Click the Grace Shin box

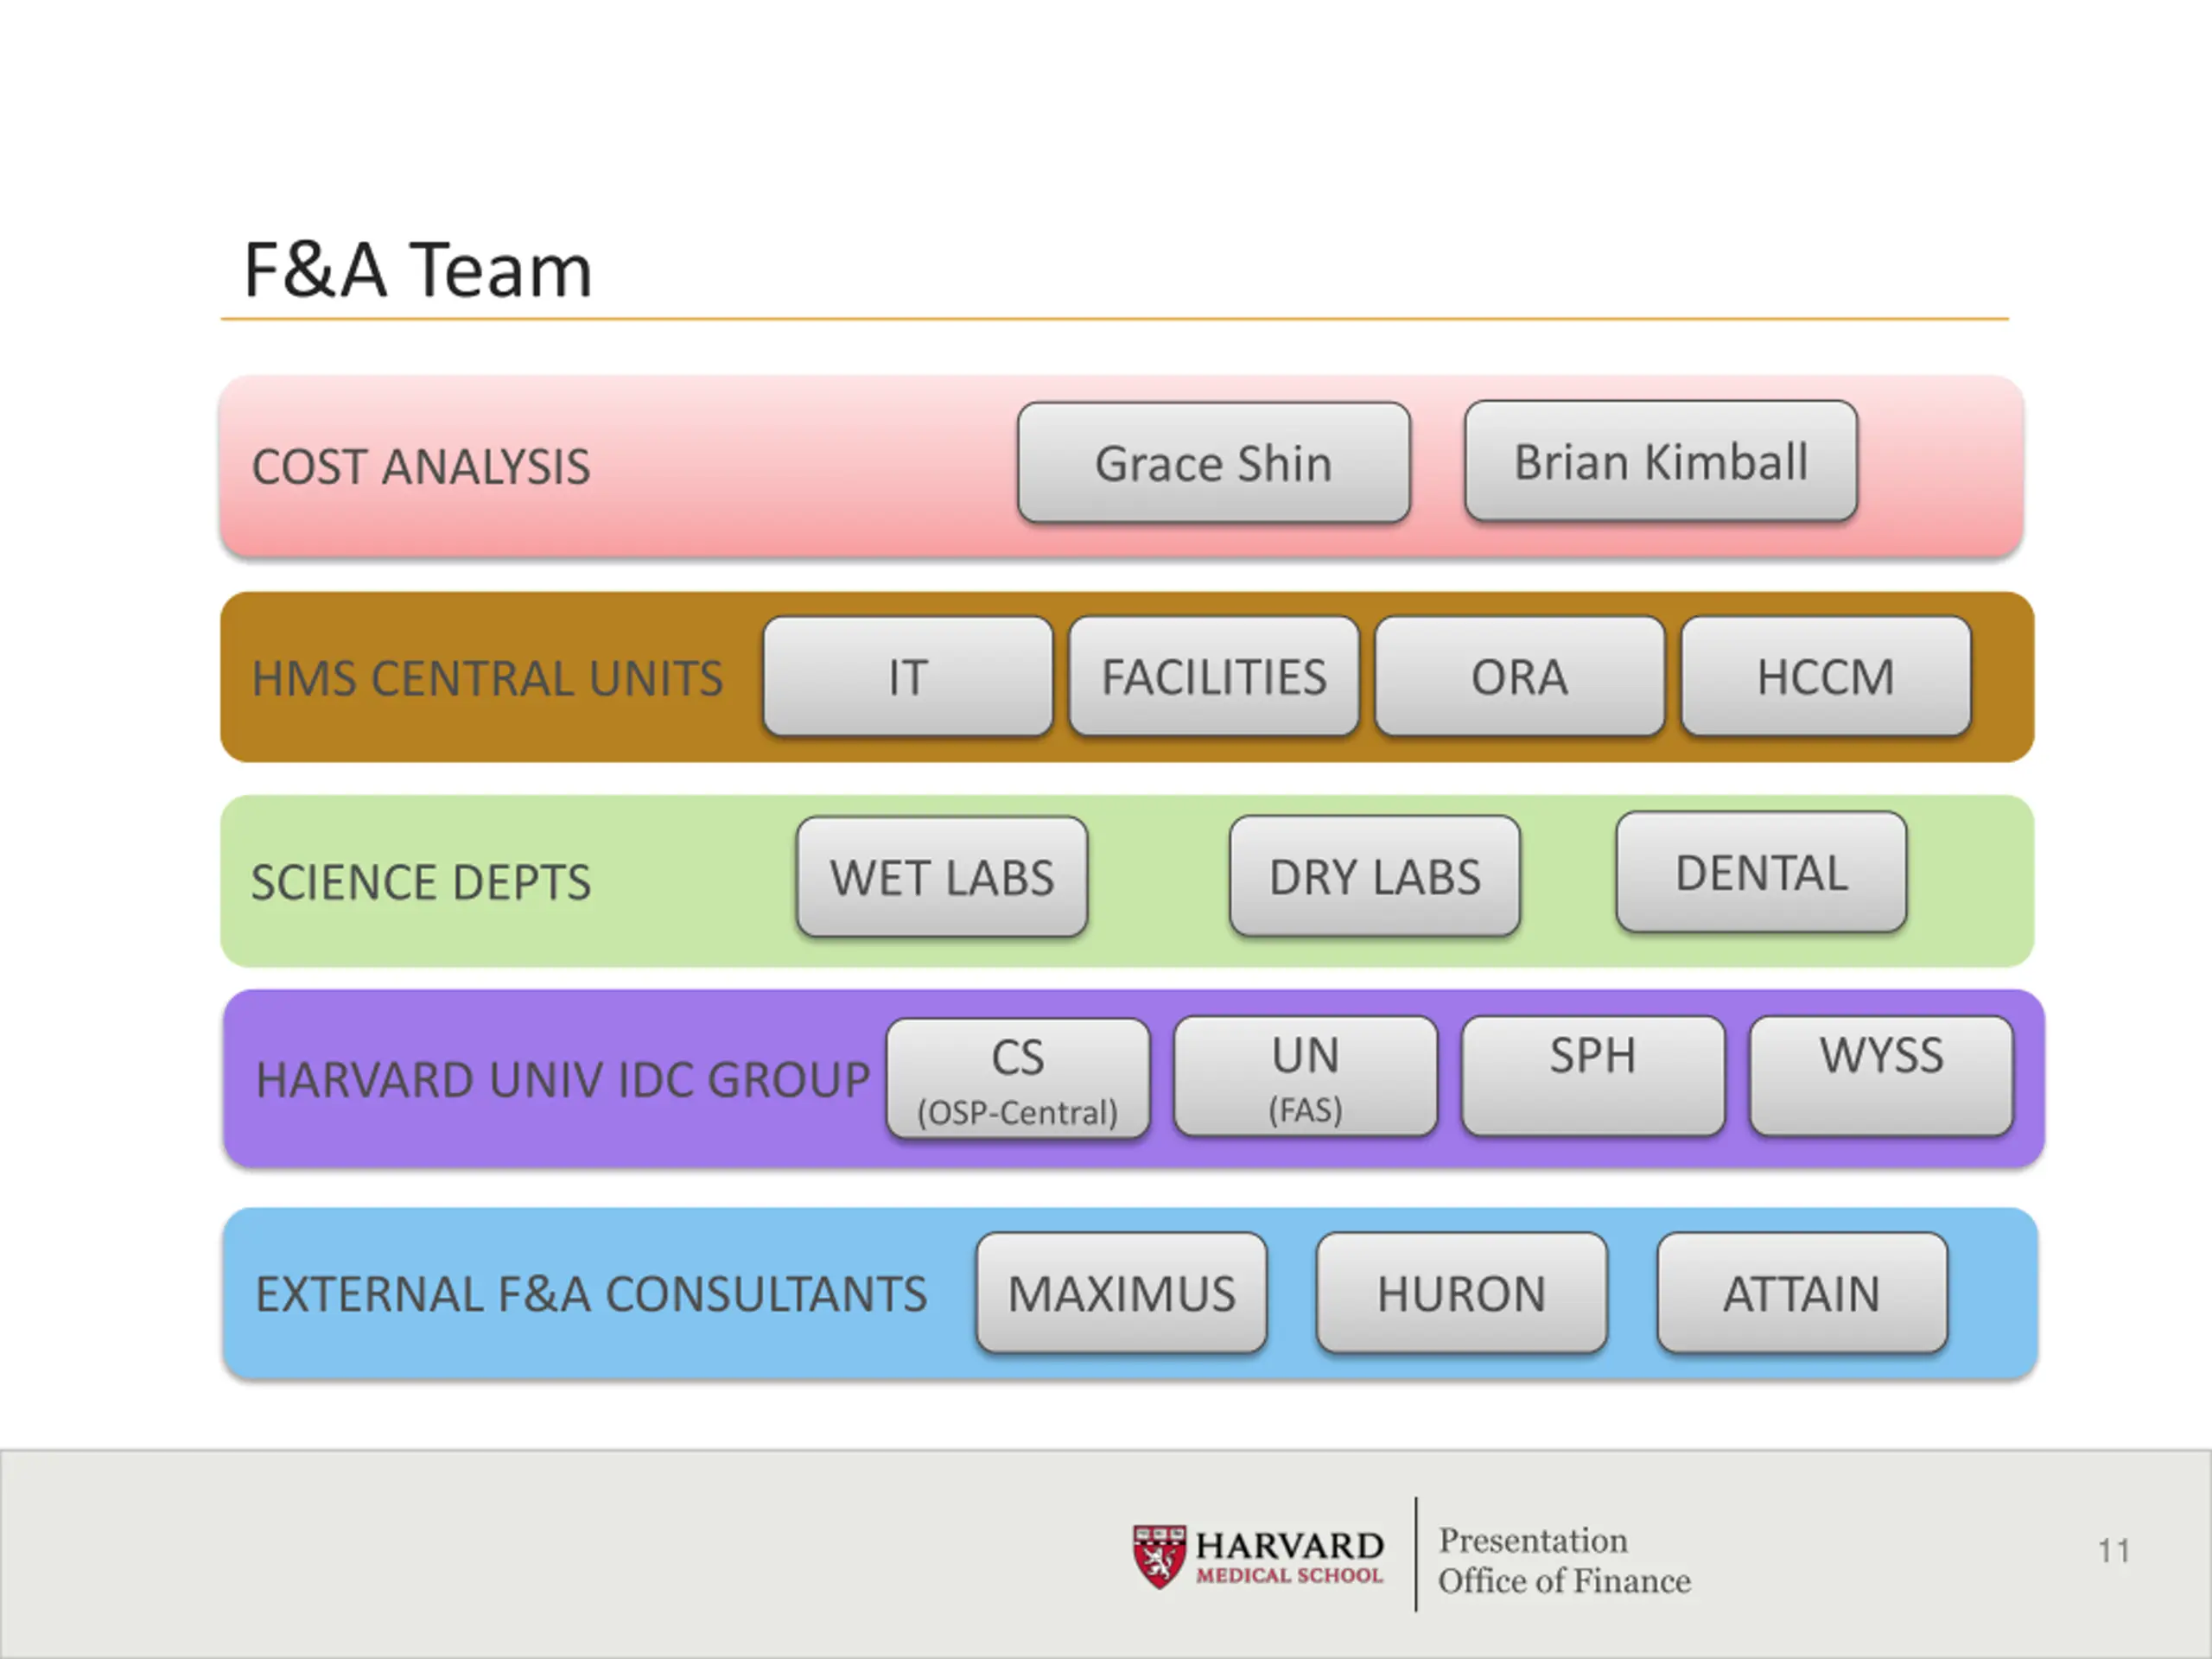click(x=1214, y=463)
